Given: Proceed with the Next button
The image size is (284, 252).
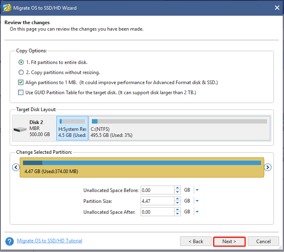Looking at the screenshot, I should tap(229, 241).
